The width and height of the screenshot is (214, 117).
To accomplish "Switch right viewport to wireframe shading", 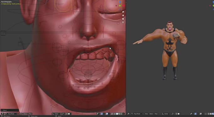I will click(209, 114).
